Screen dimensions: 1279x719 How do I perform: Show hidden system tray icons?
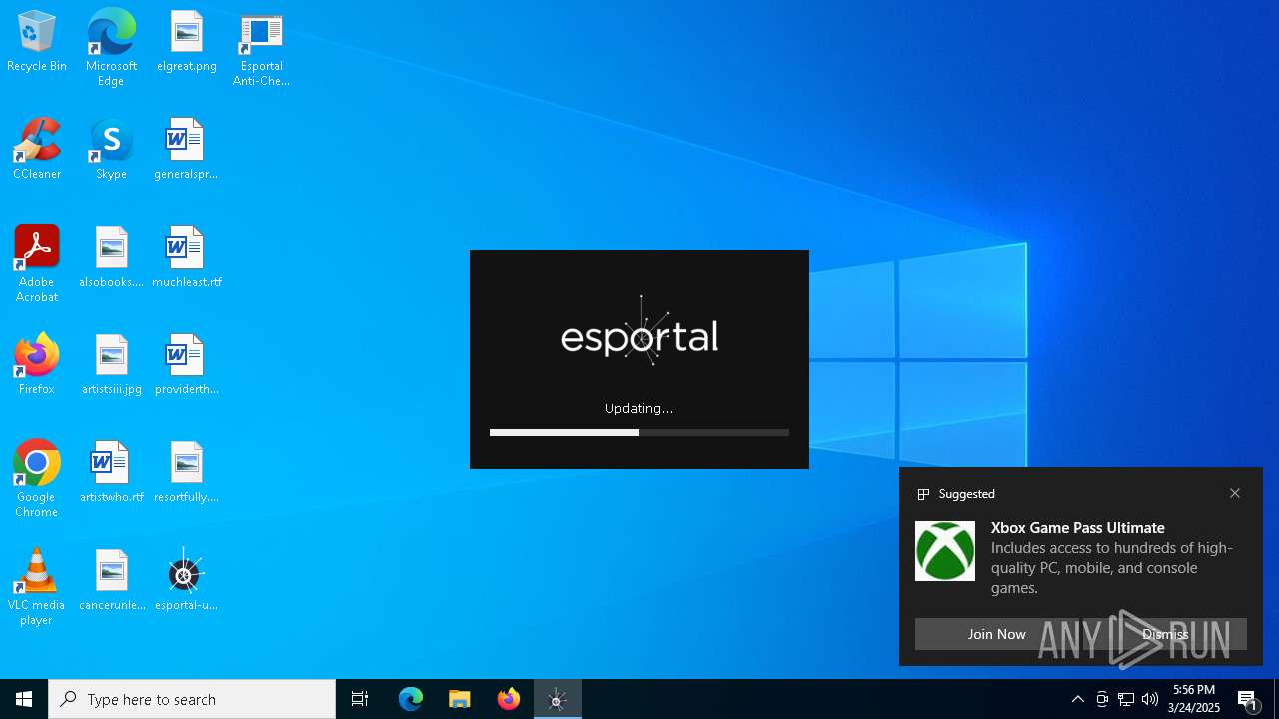1077,699
